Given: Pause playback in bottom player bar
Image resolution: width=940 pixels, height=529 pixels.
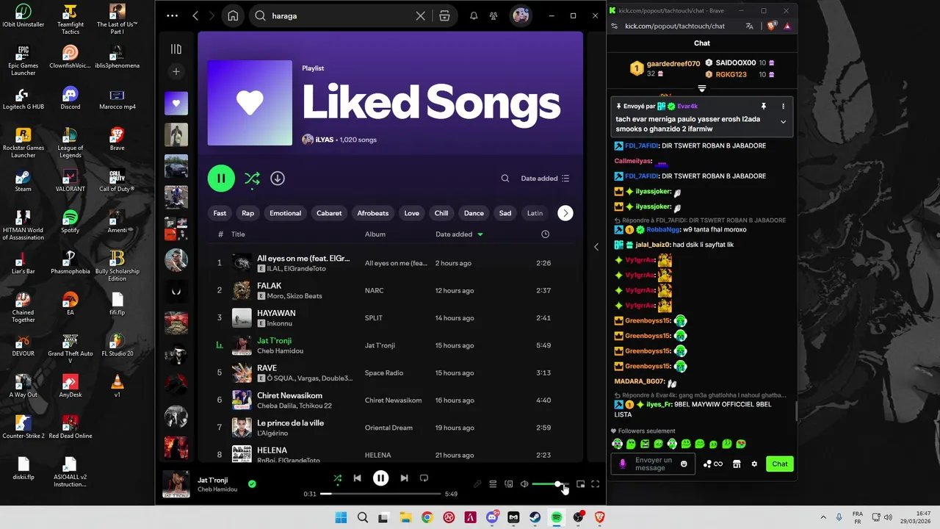Looking at the screenshot, I should [380, 478].
